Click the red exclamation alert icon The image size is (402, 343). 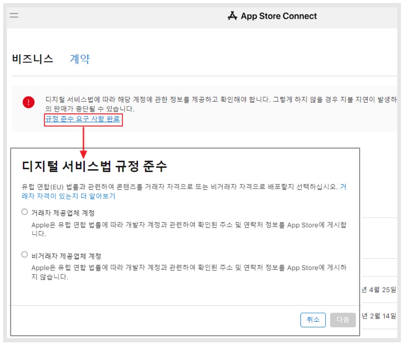click(28, 102)
